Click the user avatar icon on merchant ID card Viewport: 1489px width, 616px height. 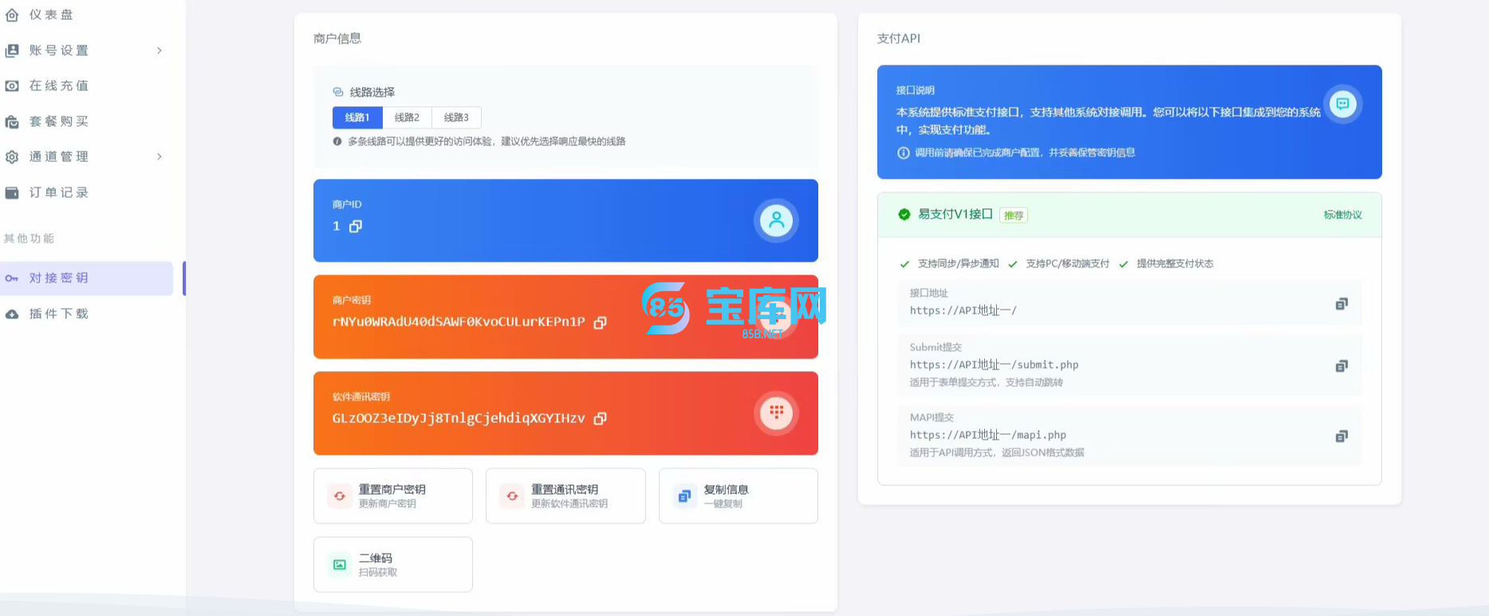[775, 220]
